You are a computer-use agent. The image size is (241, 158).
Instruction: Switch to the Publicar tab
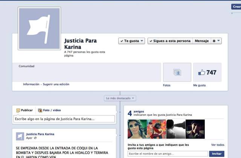click(x=24, y=110)
